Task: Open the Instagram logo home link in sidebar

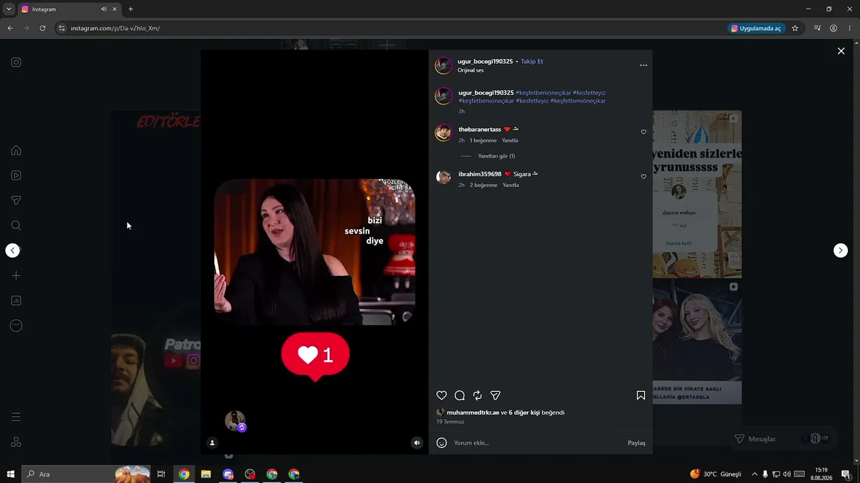Action: (x=16, y=62)
